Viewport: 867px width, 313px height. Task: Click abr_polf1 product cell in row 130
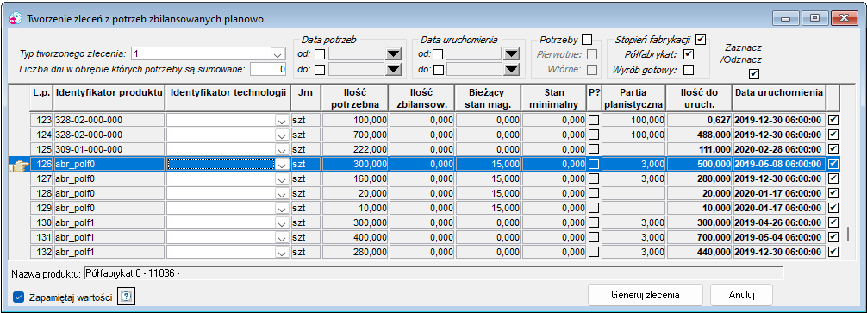109,222
